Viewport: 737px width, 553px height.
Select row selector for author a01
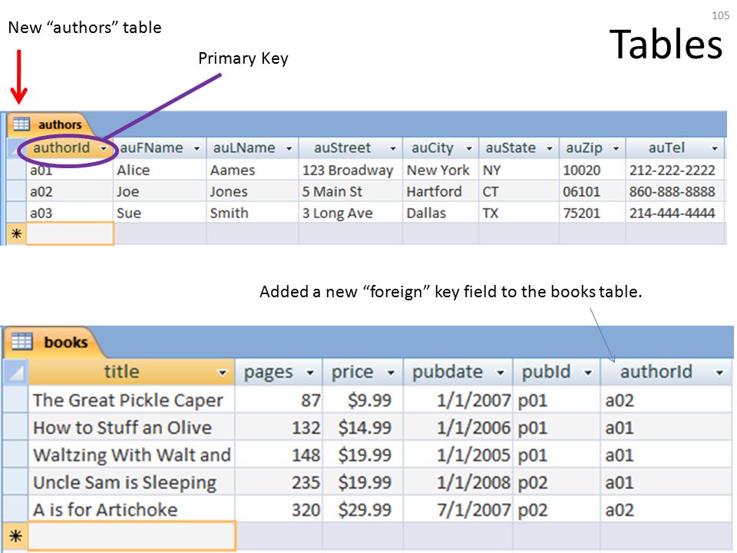click(16, 170)
